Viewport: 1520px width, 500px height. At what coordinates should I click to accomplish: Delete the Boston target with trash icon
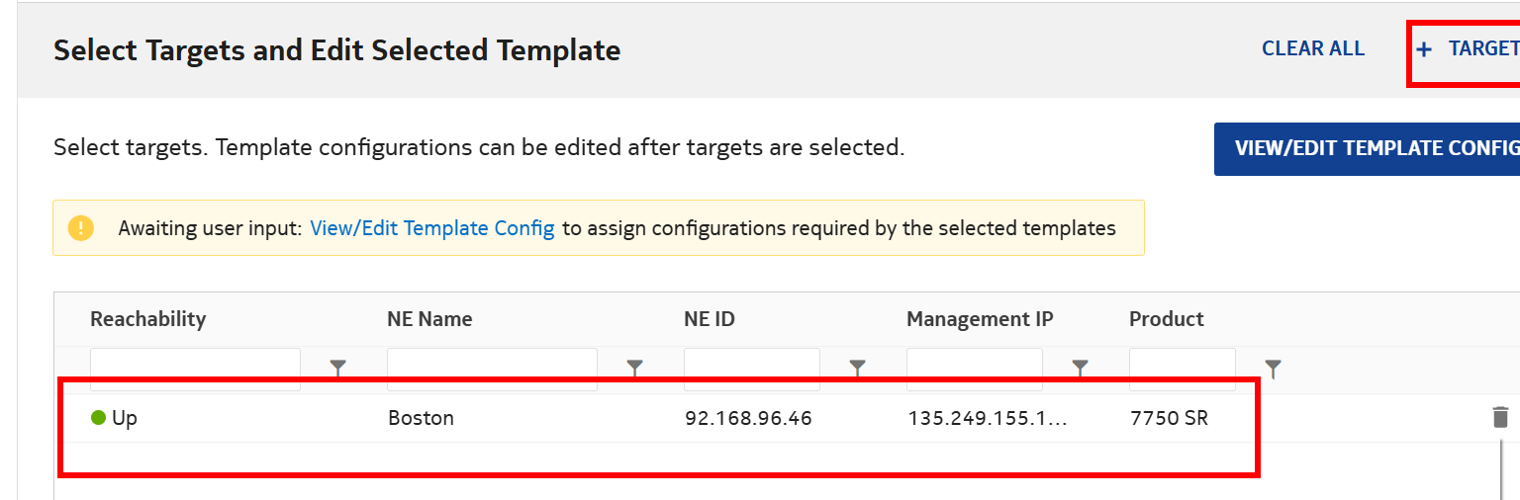point(1500,417)
